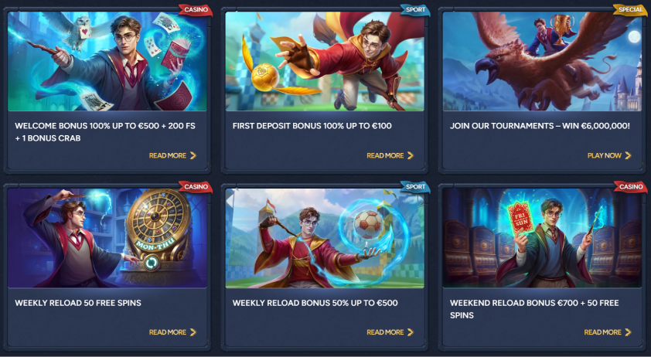Select the Mon-Thu roulette wheel banner image
This screenshot has width=651, height=357.
click(107, 238)
